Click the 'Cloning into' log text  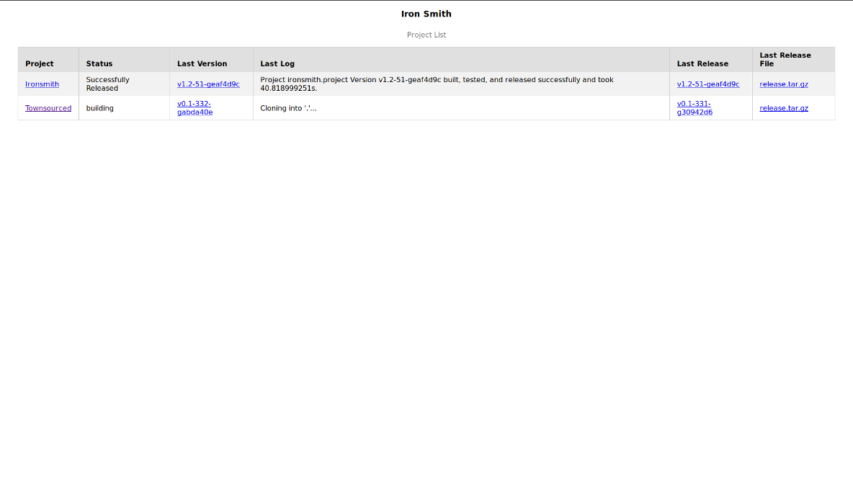pyautogui.click(x=288, y=108)
